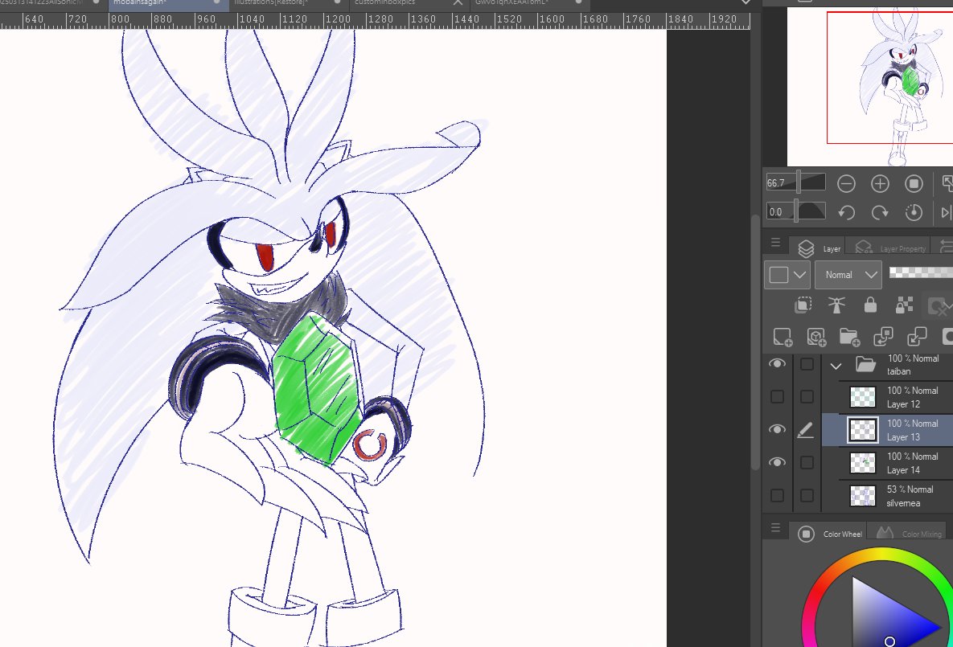Click the Layer 14 thumbnail

[862, 463]
